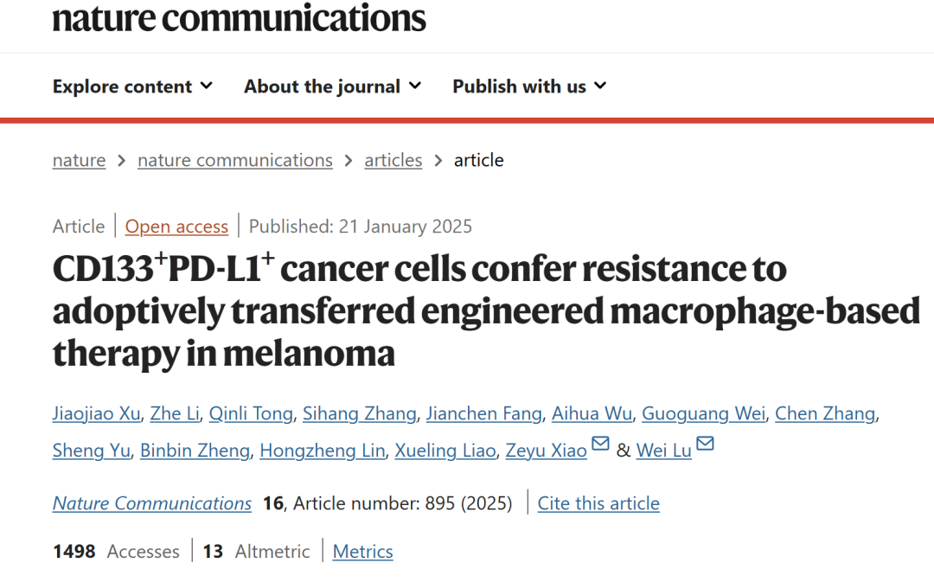Select author Qinli Tong

point(251,413)
